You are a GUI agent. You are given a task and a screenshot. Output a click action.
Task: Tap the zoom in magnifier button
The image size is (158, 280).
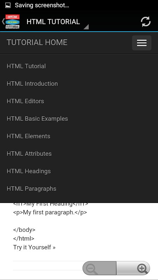(133, 268)
